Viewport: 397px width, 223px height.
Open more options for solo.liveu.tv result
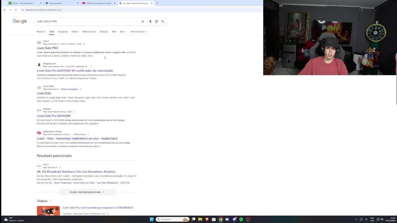click(80, 89)
